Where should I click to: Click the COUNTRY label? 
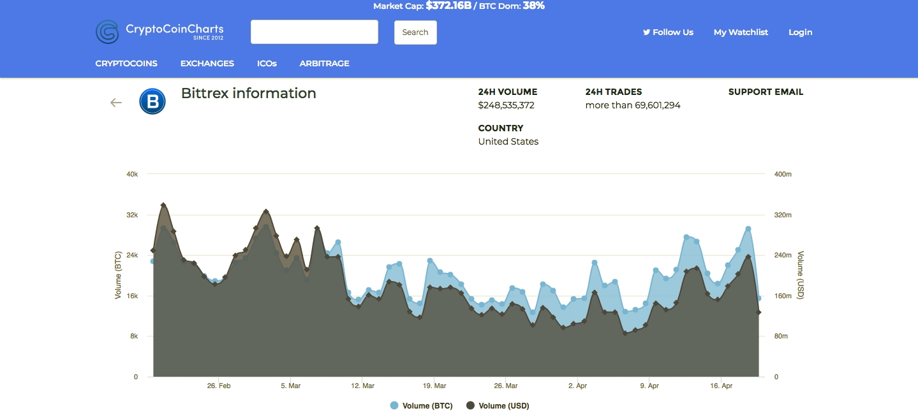pos(501,128)
